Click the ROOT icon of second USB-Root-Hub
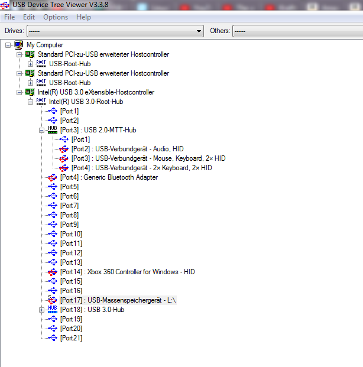The width and height of the screenshot is (363, 367). [41, 82]
